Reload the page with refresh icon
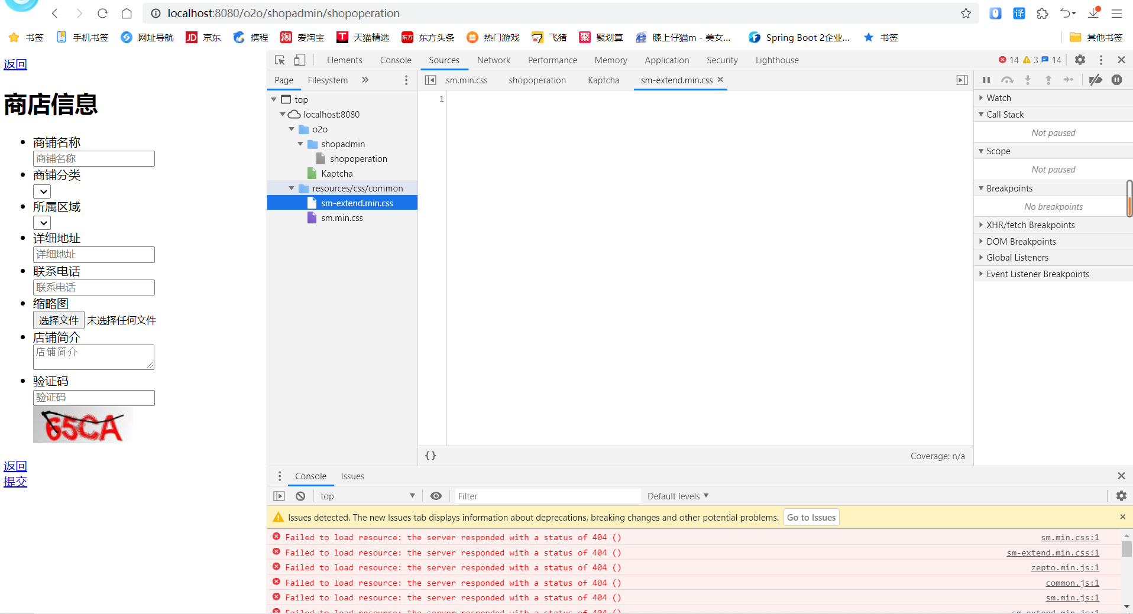Viewport: 1133px width, 614px height. pyautogui.click(x=103, y=13)
